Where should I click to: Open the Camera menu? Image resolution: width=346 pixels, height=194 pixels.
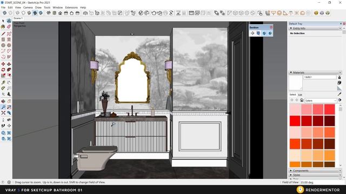(x=28, y=8)
